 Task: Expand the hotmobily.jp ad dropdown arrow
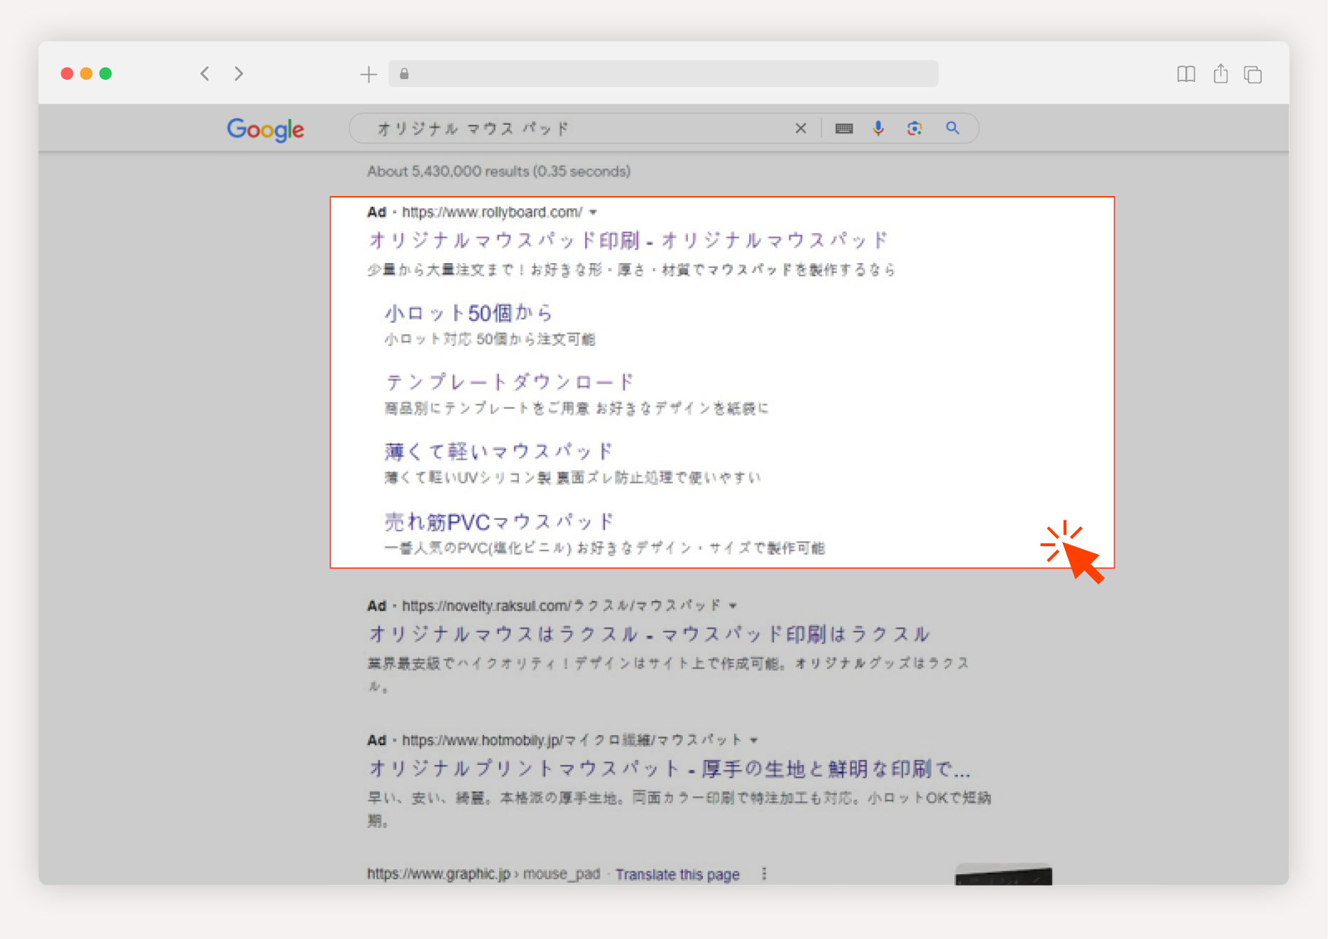tap(754, 740)
